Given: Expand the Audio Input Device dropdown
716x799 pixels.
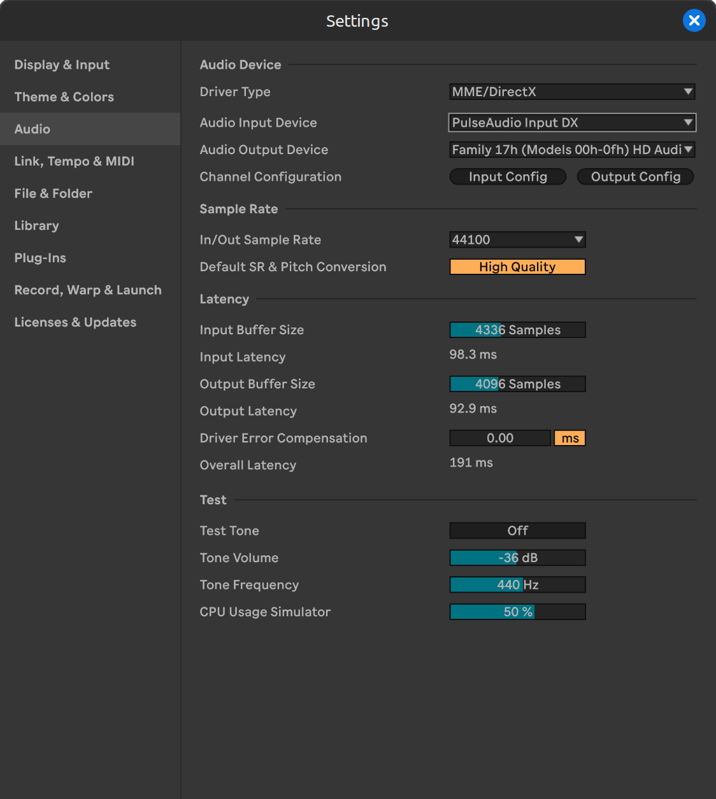Looking at the screenshot, I should pyautogui.click(x=571, y=123).
